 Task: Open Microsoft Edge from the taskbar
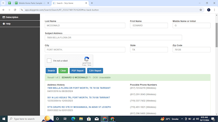pos(73,119)
